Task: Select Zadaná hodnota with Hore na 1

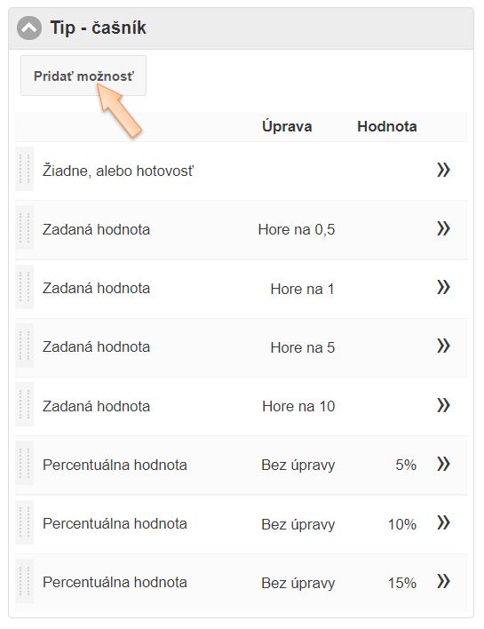Action: [242, 289]
